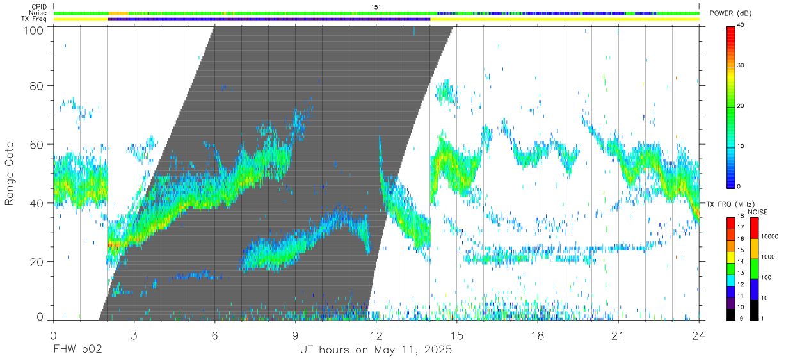Click Range Gate tick 100

(34, 29)
